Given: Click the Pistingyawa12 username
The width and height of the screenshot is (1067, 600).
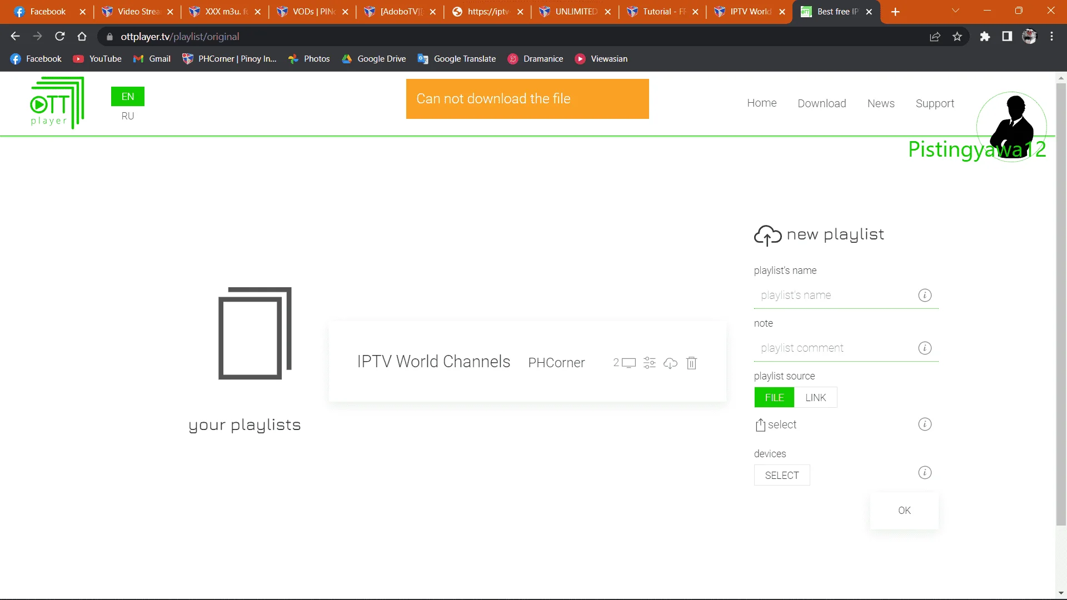Looking at the screenshot, I should pyautogui.click(x=977, y=150).
